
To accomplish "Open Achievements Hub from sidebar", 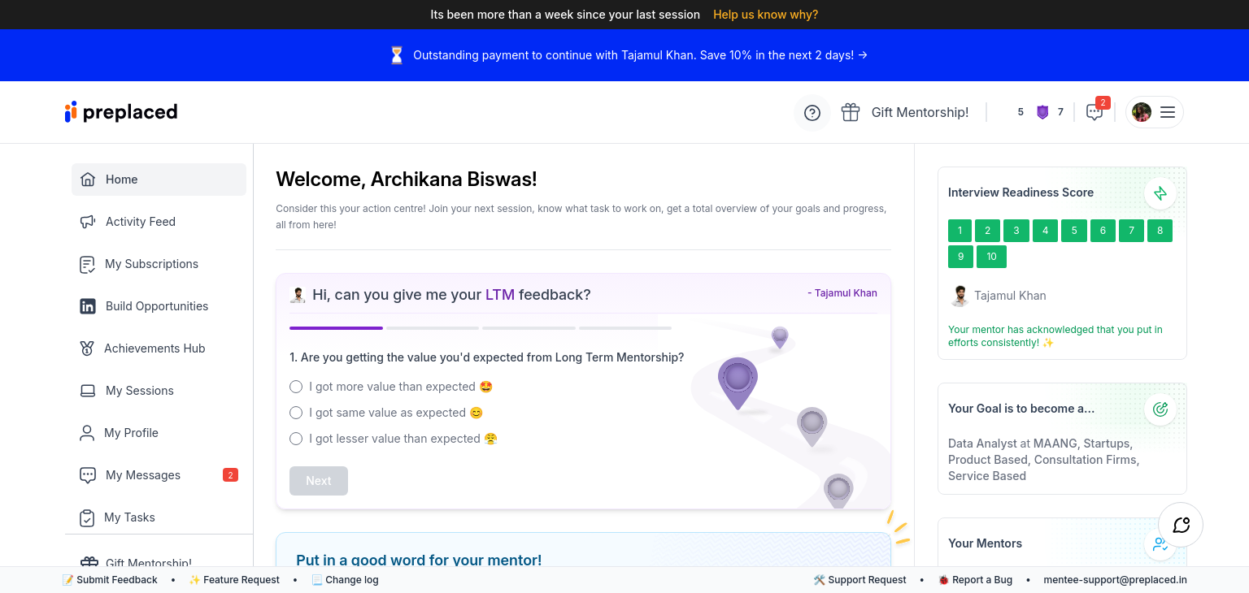I will tap(154, 348).
